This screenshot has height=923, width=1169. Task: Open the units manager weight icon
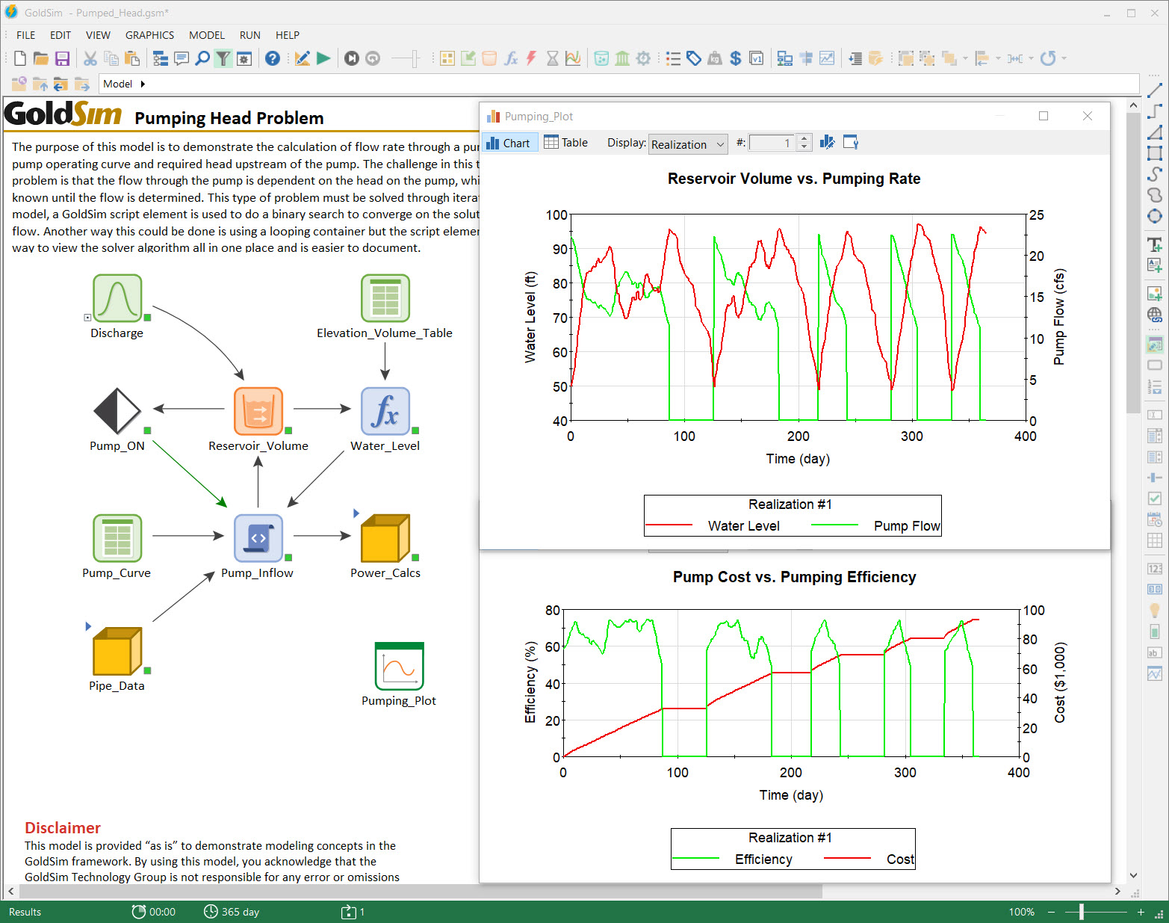tap(715, 58)
